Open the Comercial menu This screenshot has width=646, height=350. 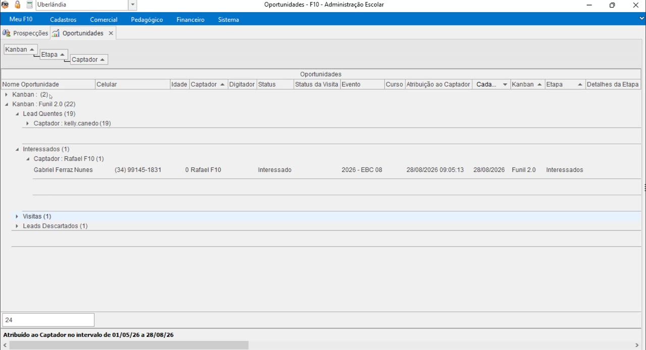(103, 19)
